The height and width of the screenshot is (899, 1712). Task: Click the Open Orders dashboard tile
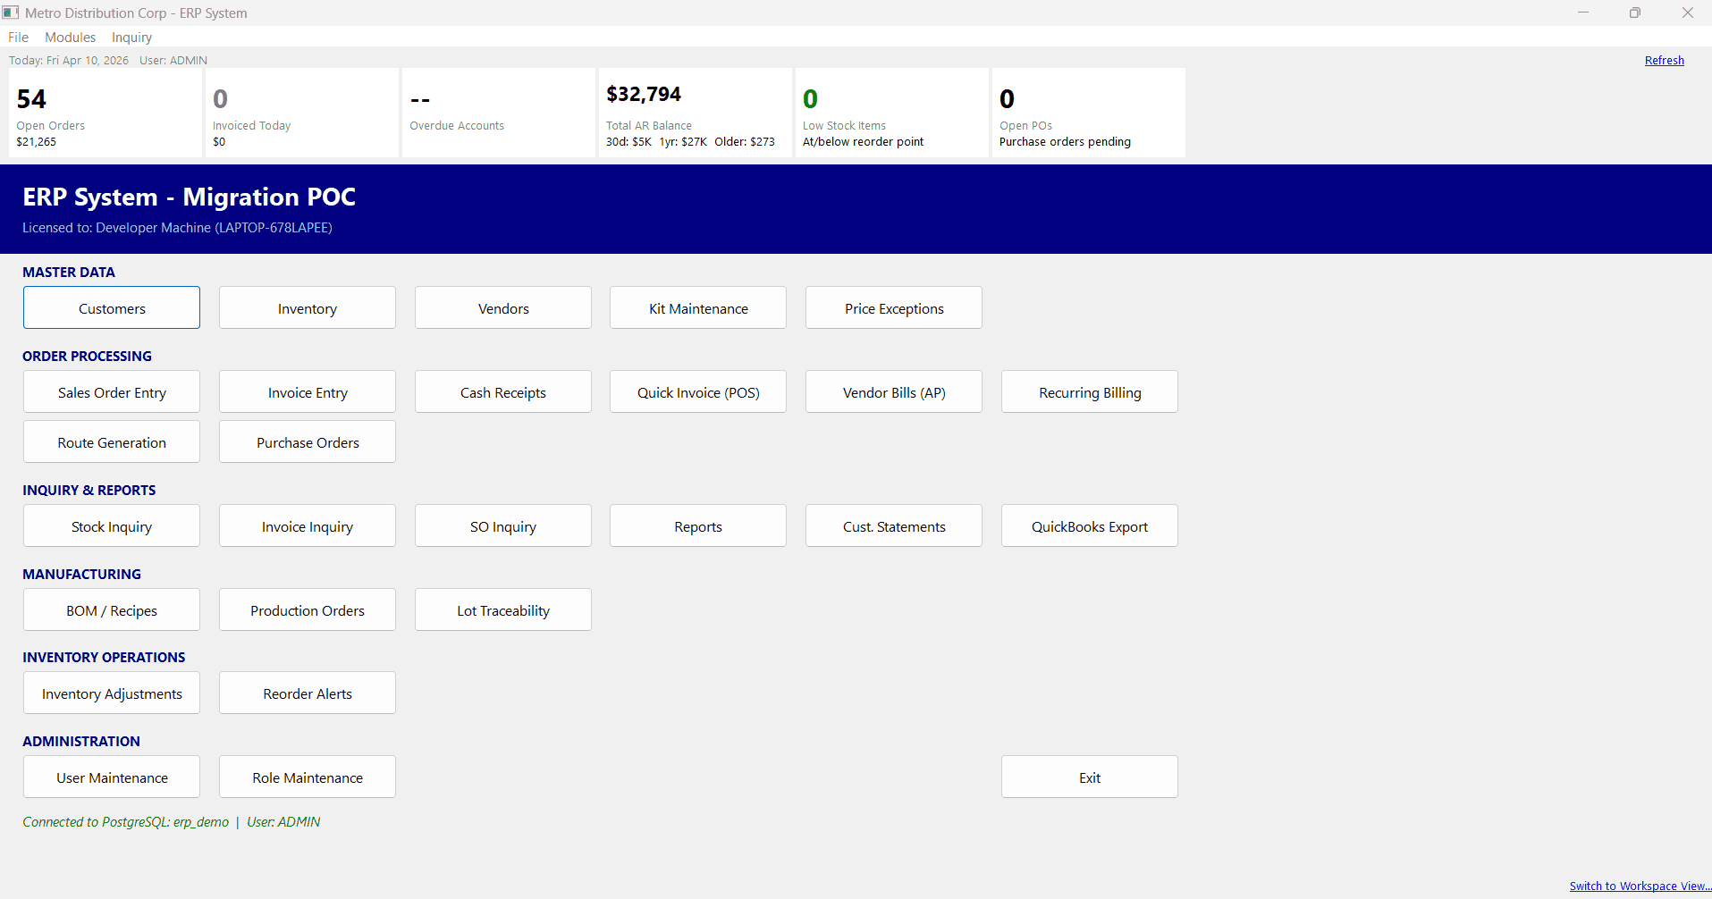(x=105, y=113)
